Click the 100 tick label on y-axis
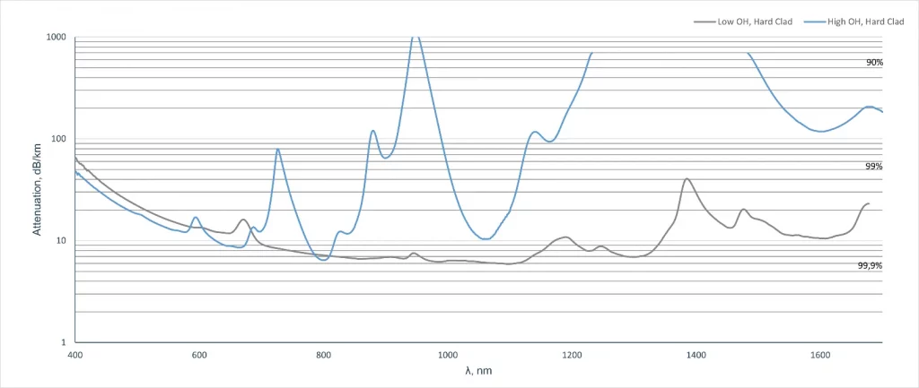This screenshot has width=919, height=388. click(x=58, y=139)
